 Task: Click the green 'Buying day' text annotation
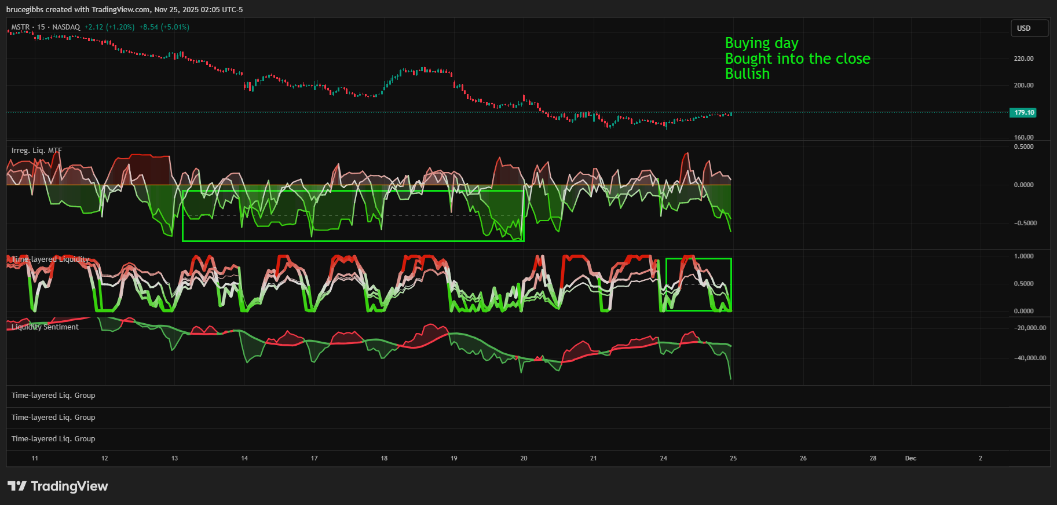(761, 43)
